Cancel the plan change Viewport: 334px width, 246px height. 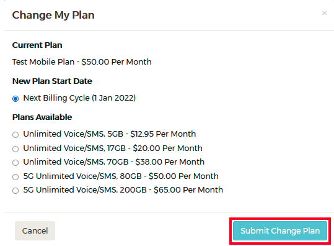[x=35, y=231]
